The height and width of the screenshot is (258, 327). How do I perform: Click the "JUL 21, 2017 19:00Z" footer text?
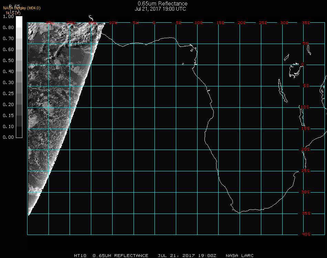click(187, 256)
